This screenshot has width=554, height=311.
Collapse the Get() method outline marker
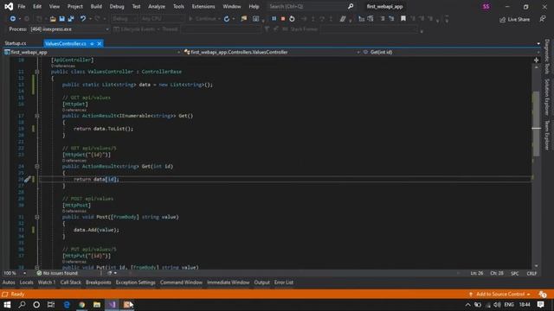37,116
